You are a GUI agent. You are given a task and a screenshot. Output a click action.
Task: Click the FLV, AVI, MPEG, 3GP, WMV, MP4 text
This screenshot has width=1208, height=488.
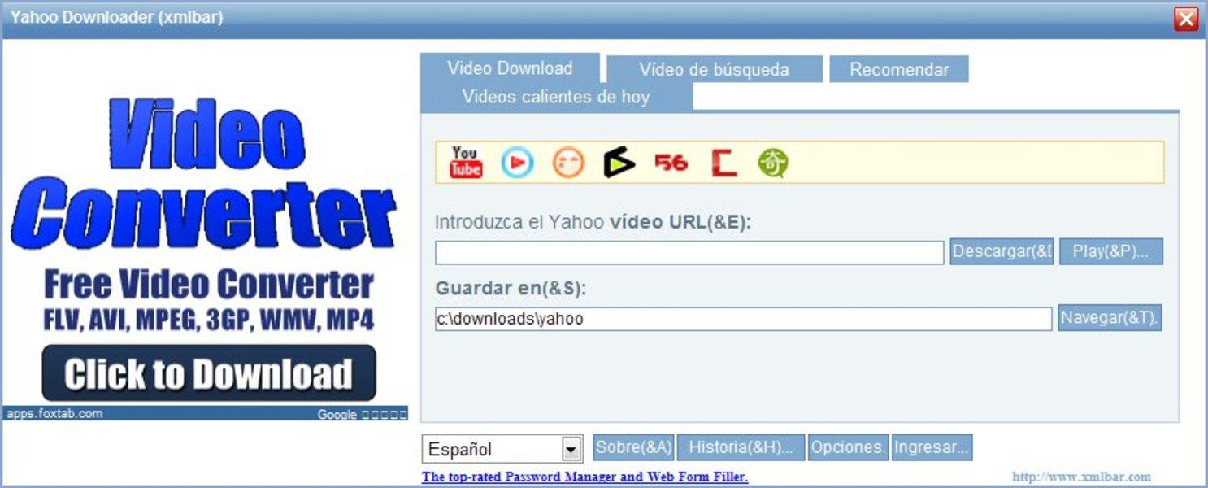[209, 320]
